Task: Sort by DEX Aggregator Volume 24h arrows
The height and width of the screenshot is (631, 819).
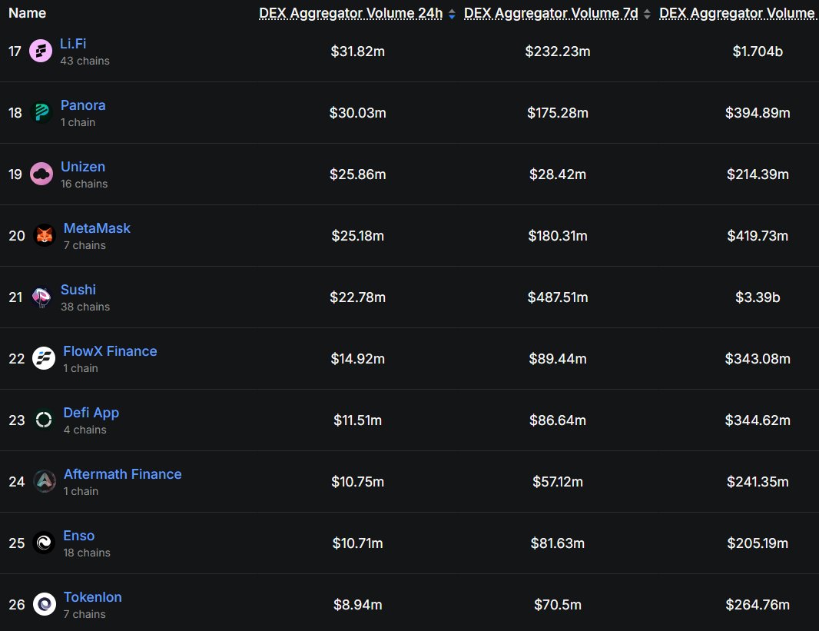Action: [452, 14]
